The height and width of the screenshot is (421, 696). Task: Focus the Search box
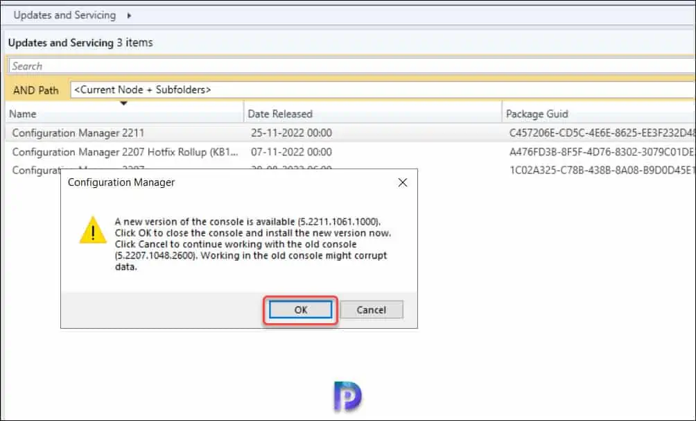(351, 66)
